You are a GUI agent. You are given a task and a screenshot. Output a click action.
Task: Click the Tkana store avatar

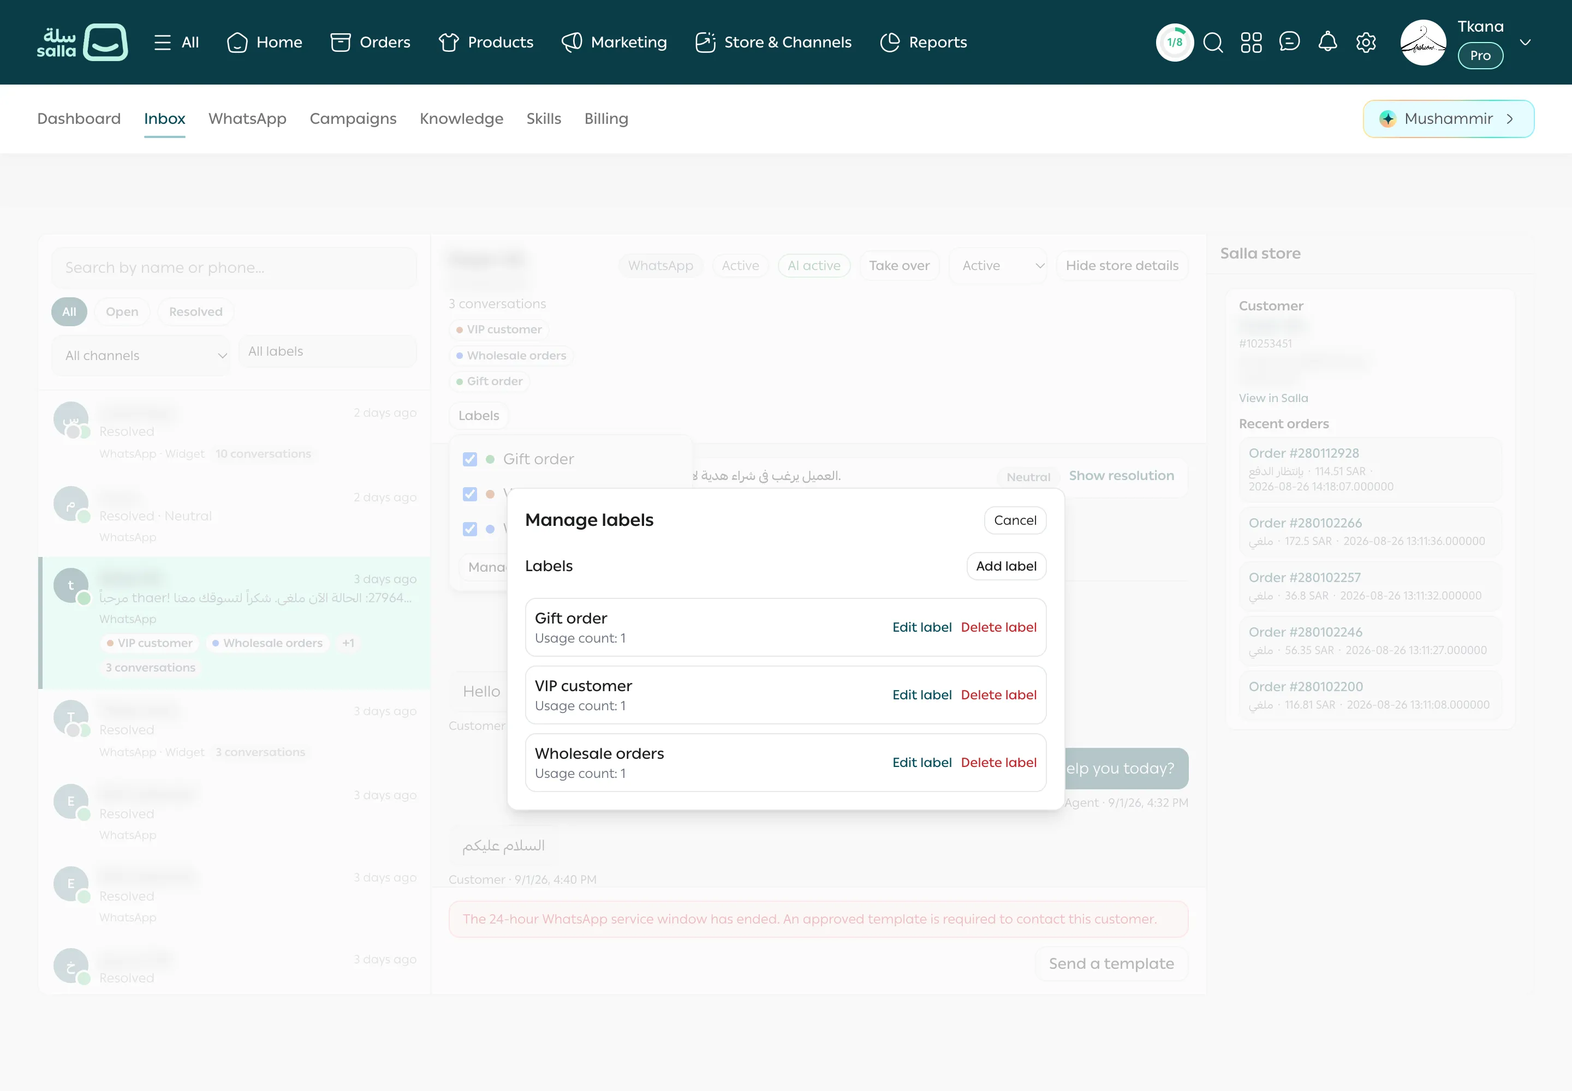click(1423, 43)
